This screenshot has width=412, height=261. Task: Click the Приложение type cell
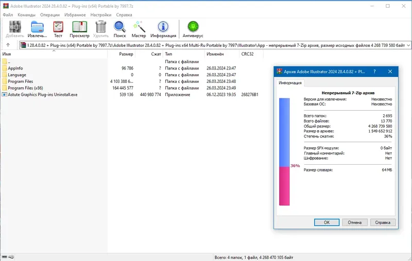coord(177,95)
